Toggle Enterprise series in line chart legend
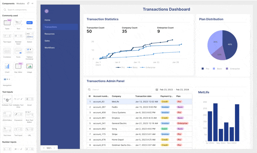Screen dimensions: 257x153 pos(147,67)
